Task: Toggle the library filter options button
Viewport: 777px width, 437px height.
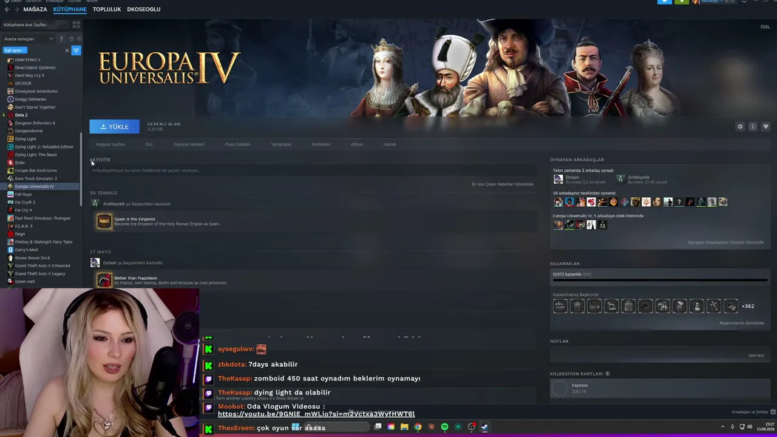Action: click(76, 50)
